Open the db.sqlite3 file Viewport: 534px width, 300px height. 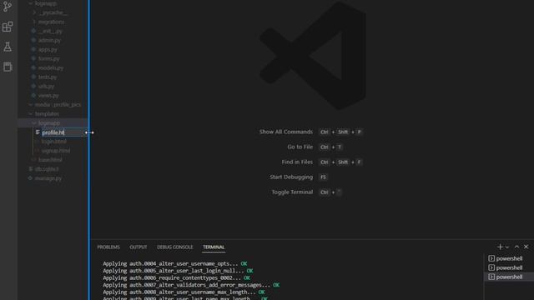47,169
